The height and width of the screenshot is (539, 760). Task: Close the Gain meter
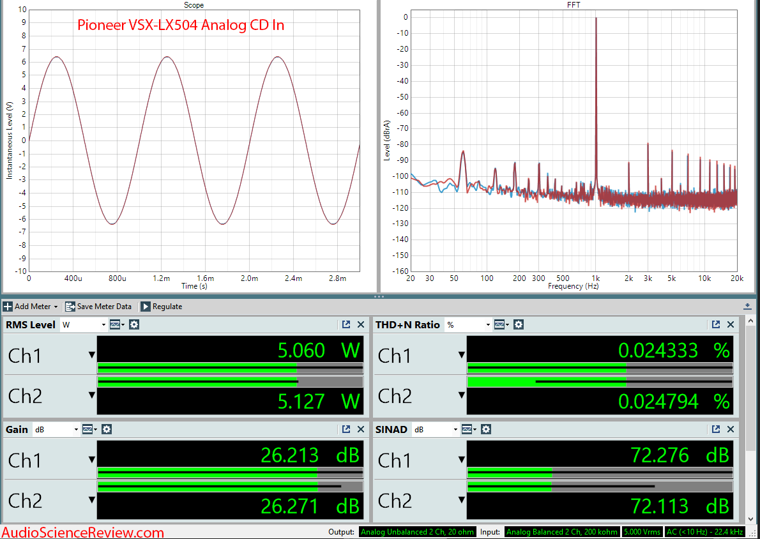[361, 429]
